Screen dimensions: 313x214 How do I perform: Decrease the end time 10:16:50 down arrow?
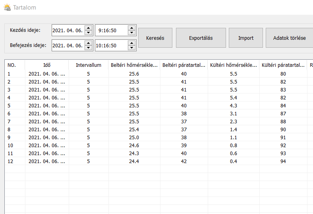coord(131,48)
